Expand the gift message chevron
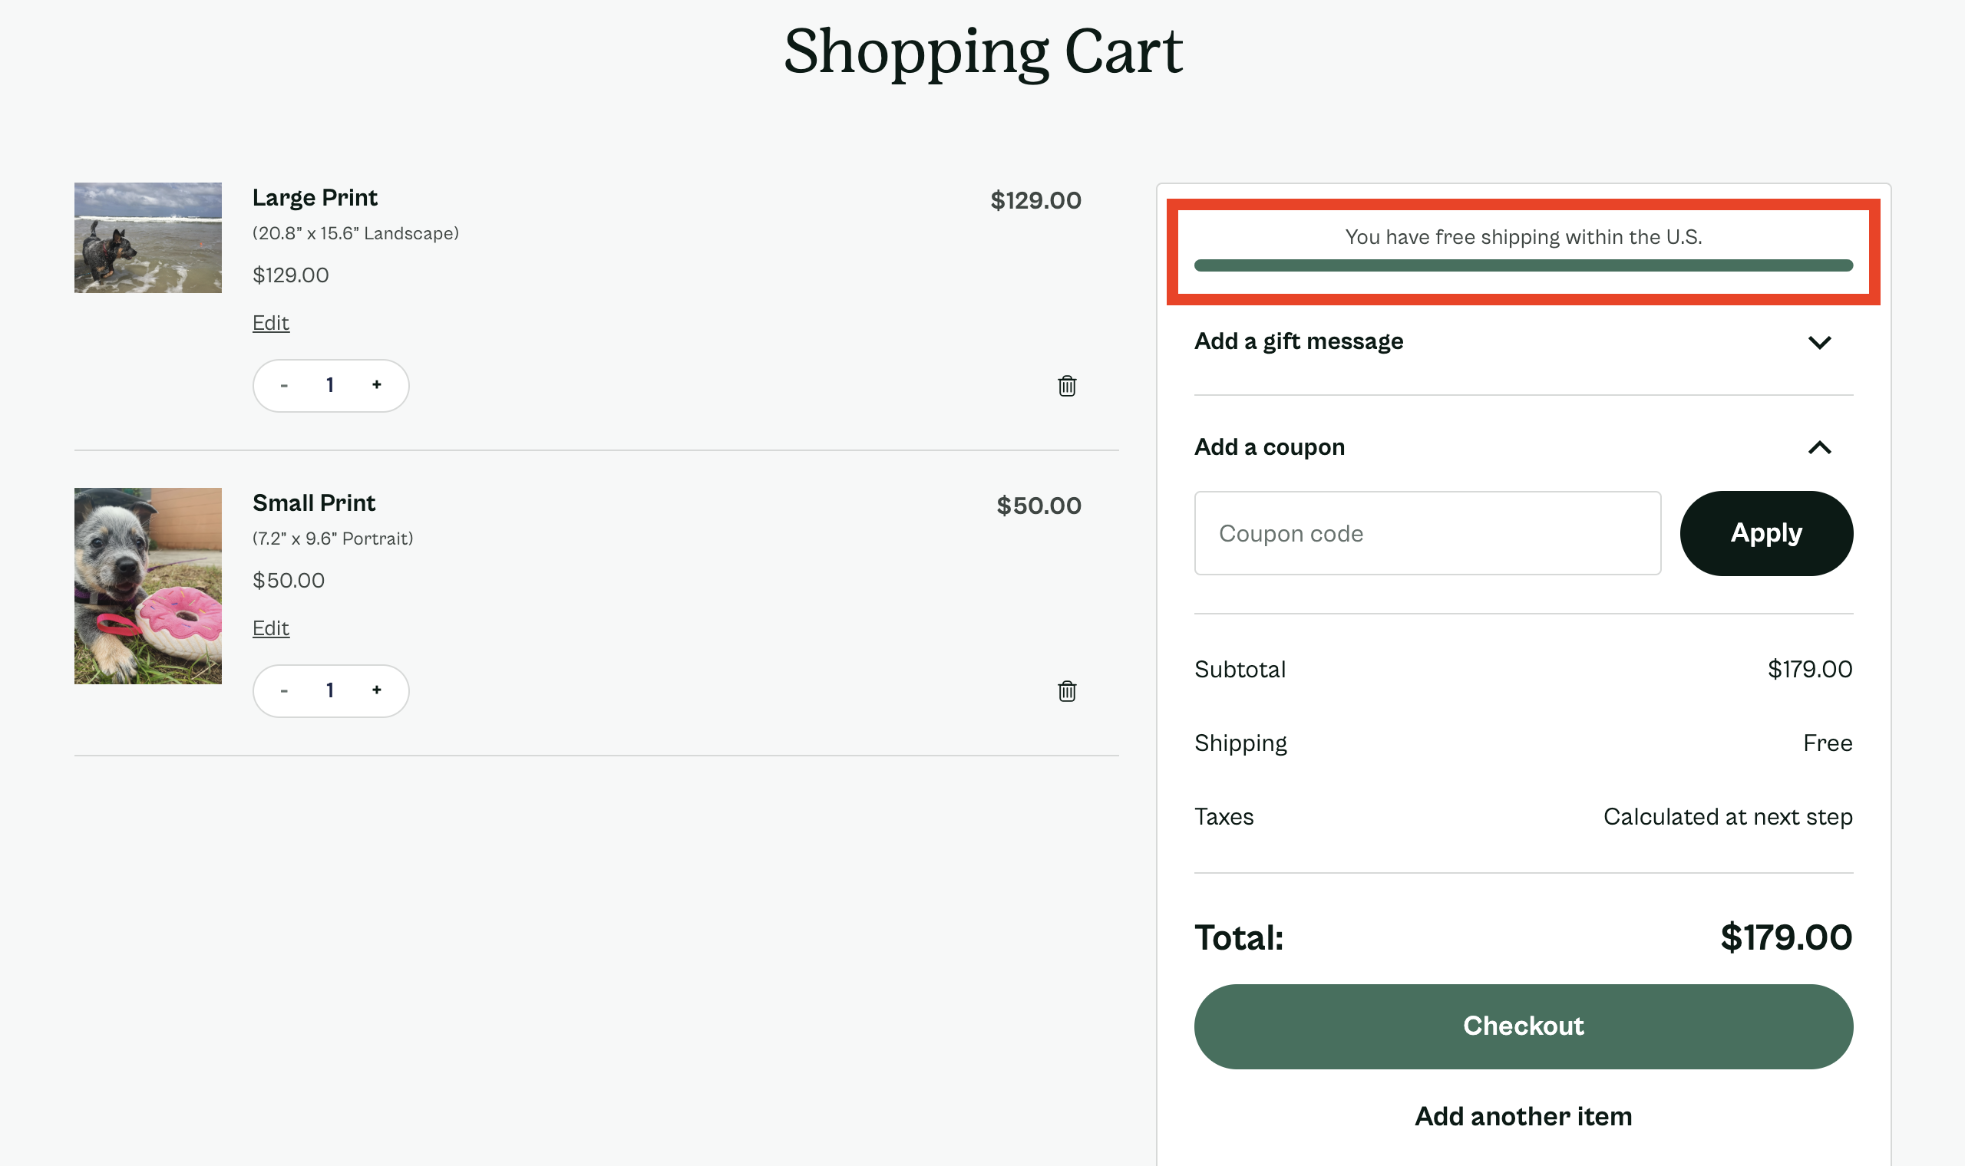Screen dimensions: 1965x1166 (1819, 343)
